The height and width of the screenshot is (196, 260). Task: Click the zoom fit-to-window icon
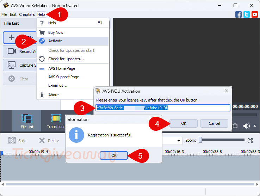(x=250, y=141)
